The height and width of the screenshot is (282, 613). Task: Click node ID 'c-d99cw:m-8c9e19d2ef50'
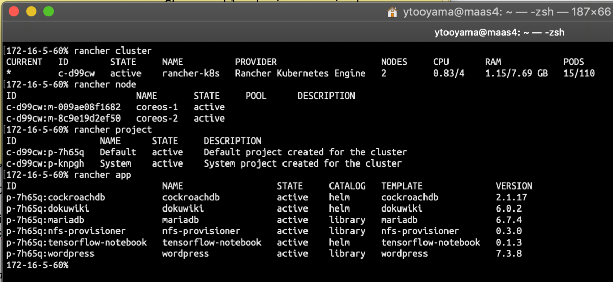(x=63, y=118)
